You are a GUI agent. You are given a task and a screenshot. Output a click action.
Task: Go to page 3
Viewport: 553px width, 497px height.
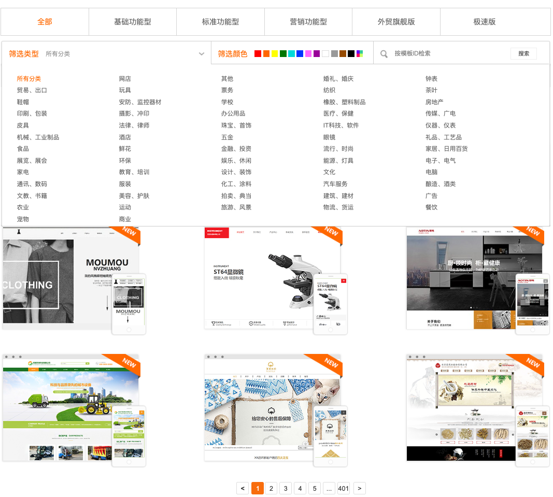pyautogui.click(x=286, y=488)
